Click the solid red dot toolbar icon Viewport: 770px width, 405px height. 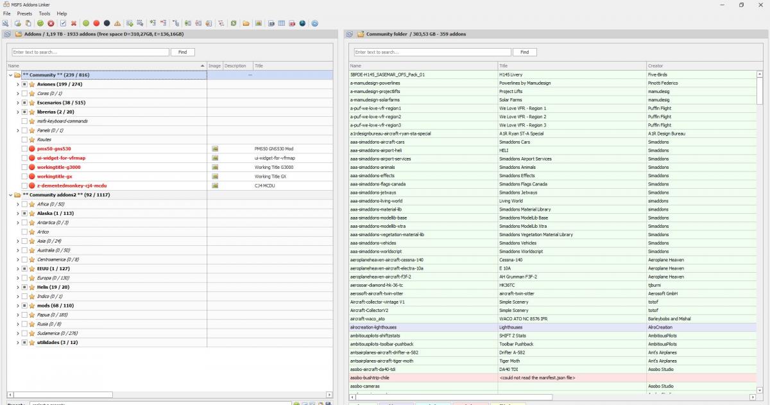pos(96,24)
